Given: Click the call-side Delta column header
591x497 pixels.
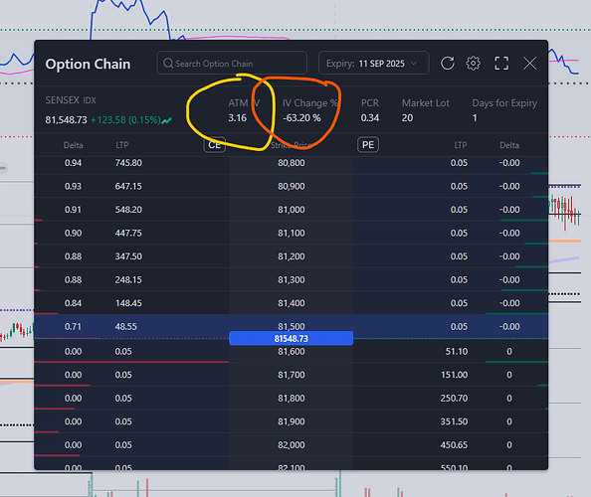Looking at the screenshot, I should [73, 145].
